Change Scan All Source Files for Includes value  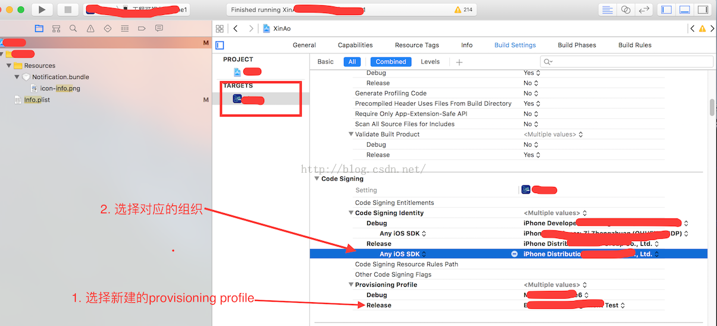pos(531,124)
